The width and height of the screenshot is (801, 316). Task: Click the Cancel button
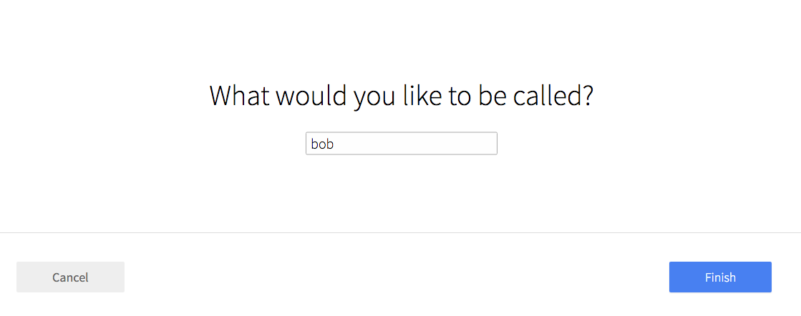(x=70, y=277)
